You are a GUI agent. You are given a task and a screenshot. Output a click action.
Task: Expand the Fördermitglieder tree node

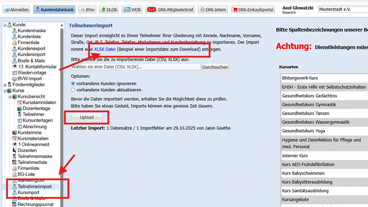tap(5, 84)
